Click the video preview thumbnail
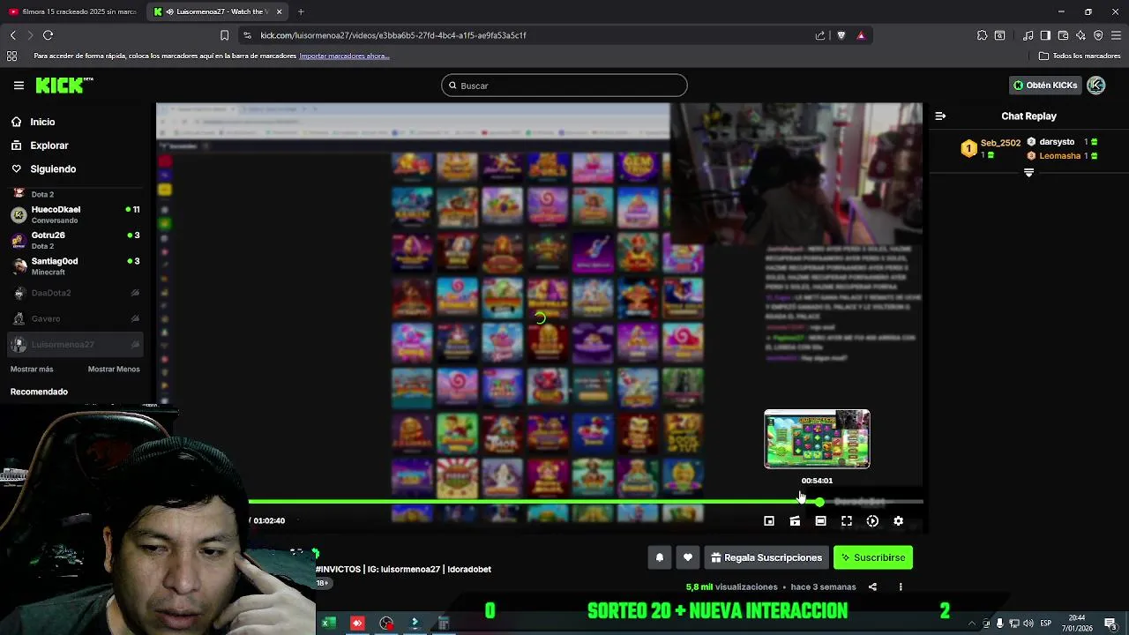Image resolution: width=1129 pixels, height=635 pixels. click(817, 439)
